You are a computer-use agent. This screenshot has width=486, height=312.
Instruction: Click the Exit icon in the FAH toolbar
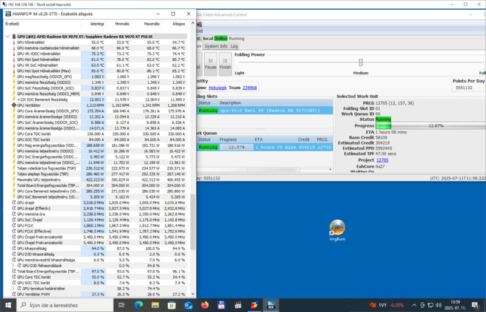(x=199, y=24)
